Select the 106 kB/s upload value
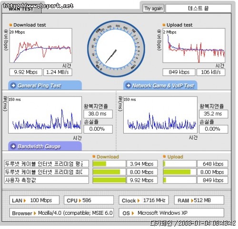 click(211, 72)
